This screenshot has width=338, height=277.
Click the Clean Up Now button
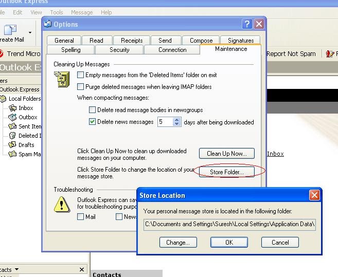tap(227, 154)
